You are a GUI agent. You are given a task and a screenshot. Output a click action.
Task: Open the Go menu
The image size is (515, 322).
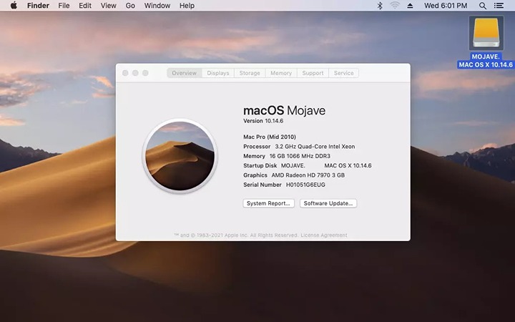[x=130, y=6]
